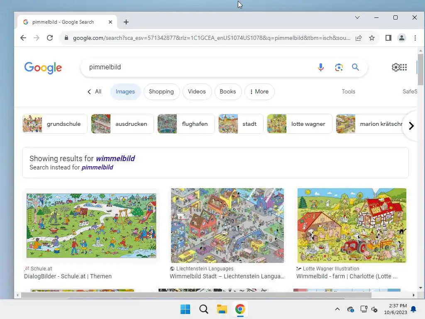The width and height of the screenshot is (425, 319).
Task: Click the Schule.at source label
Action: pyautogui.click(x=41, y=269)
